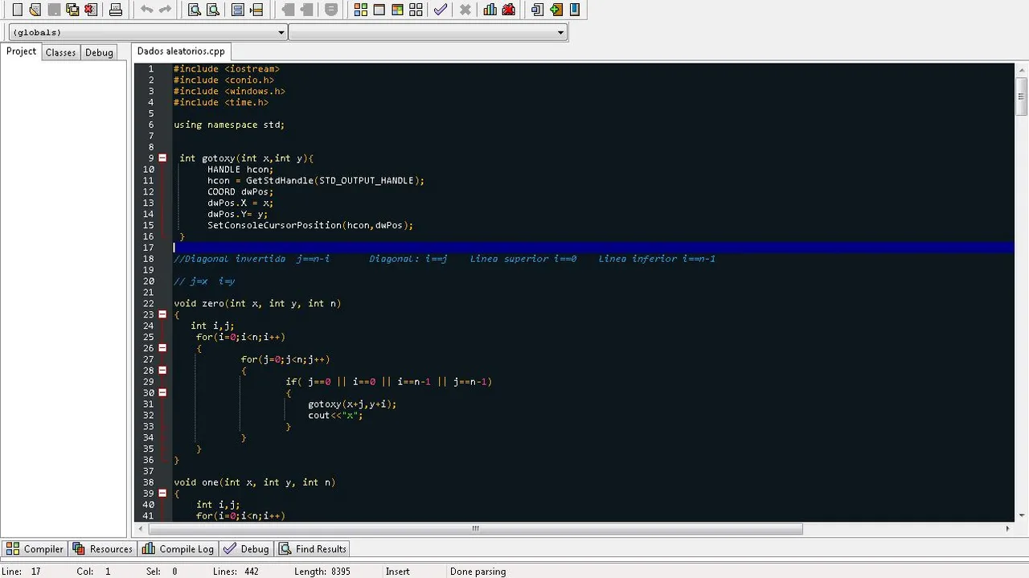1029x578 pixels.
Task: Open the Compiler bottom tab
Action: [35, 549]
